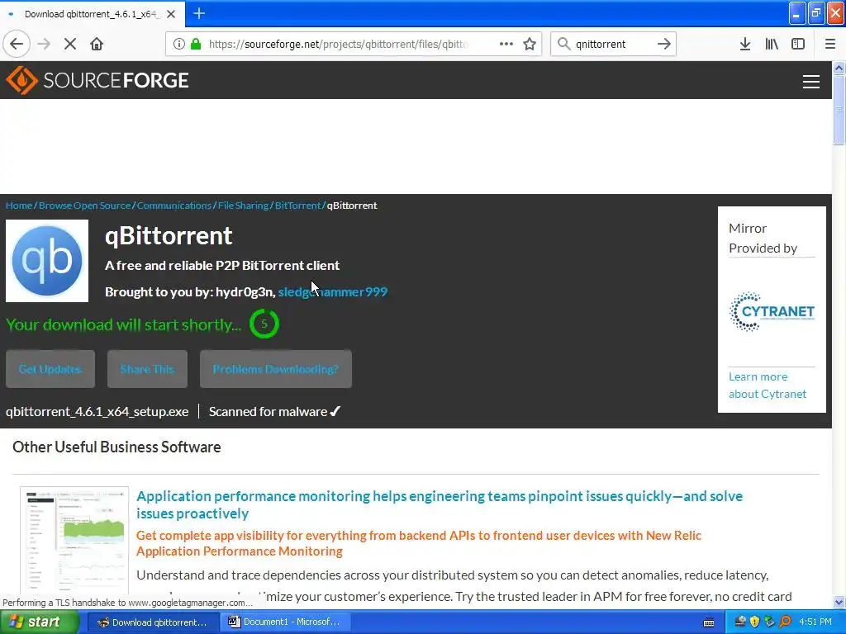Viewport: 846px width, 634px height.
Task: Click the taskbar on-screen keyboard icon
Action: pos(709,622)
